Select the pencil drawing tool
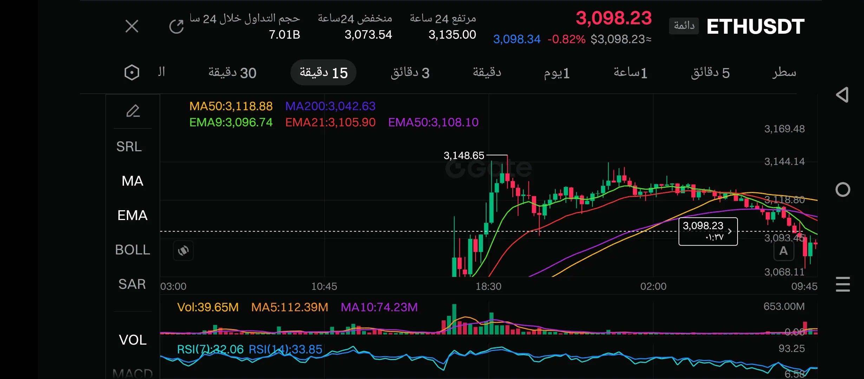Viewport: 864px width, 379px height. click(x=133, y=111)
